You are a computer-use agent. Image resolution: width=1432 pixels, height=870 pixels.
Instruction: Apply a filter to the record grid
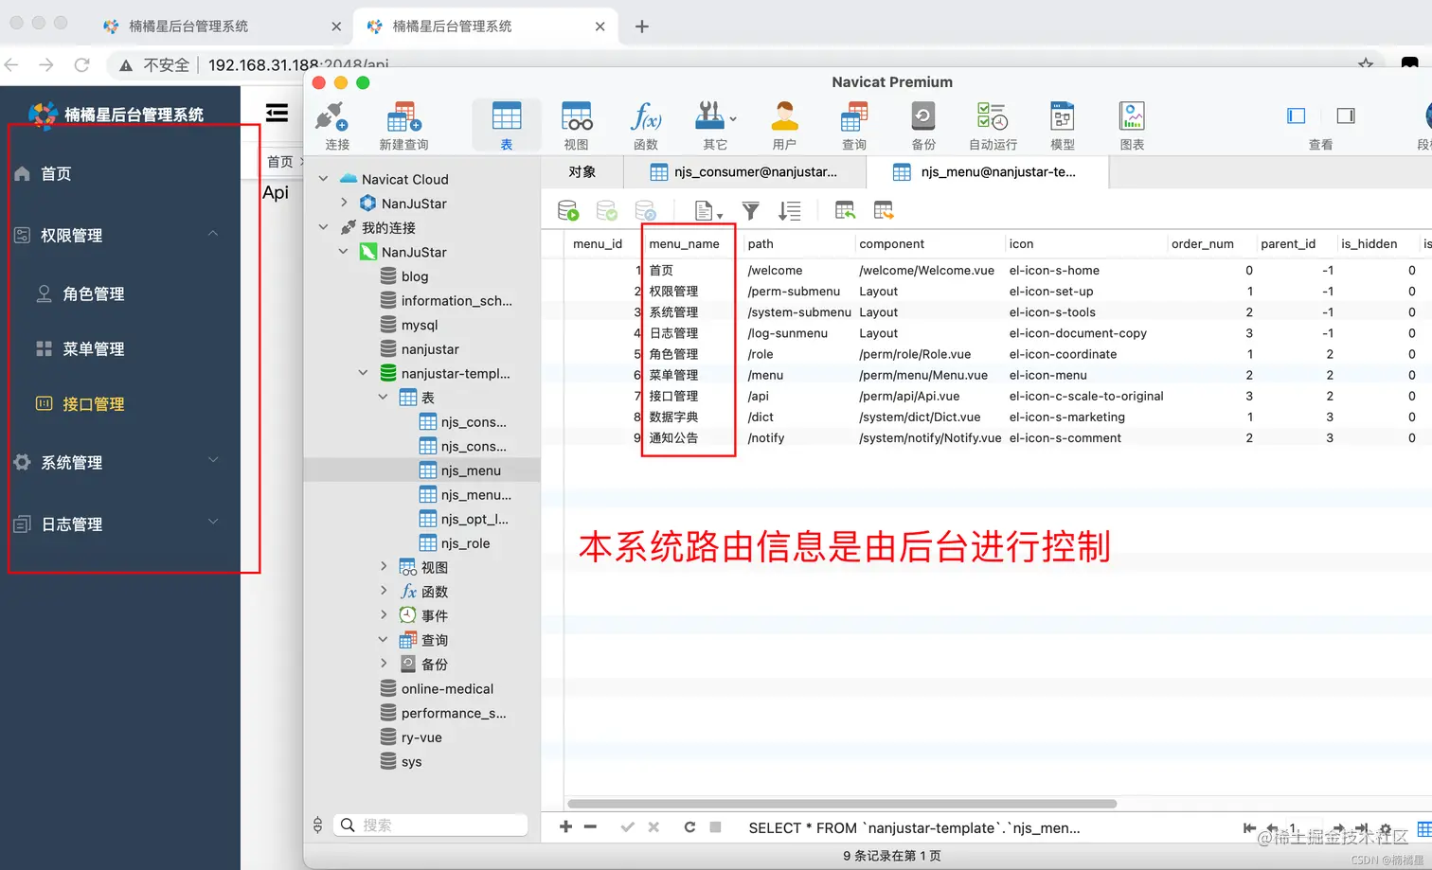[750, 210]
